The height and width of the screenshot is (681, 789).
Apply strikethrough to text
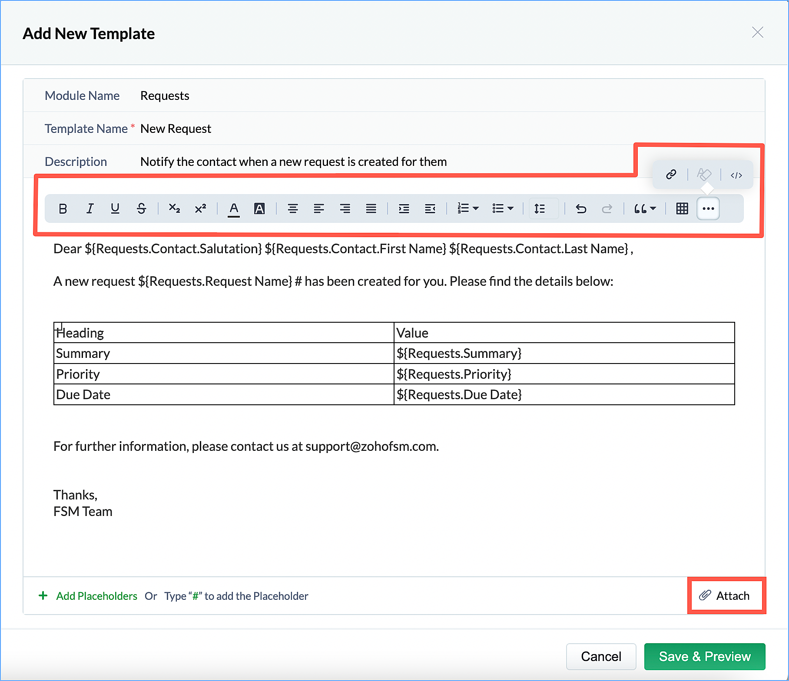(142, 209)
